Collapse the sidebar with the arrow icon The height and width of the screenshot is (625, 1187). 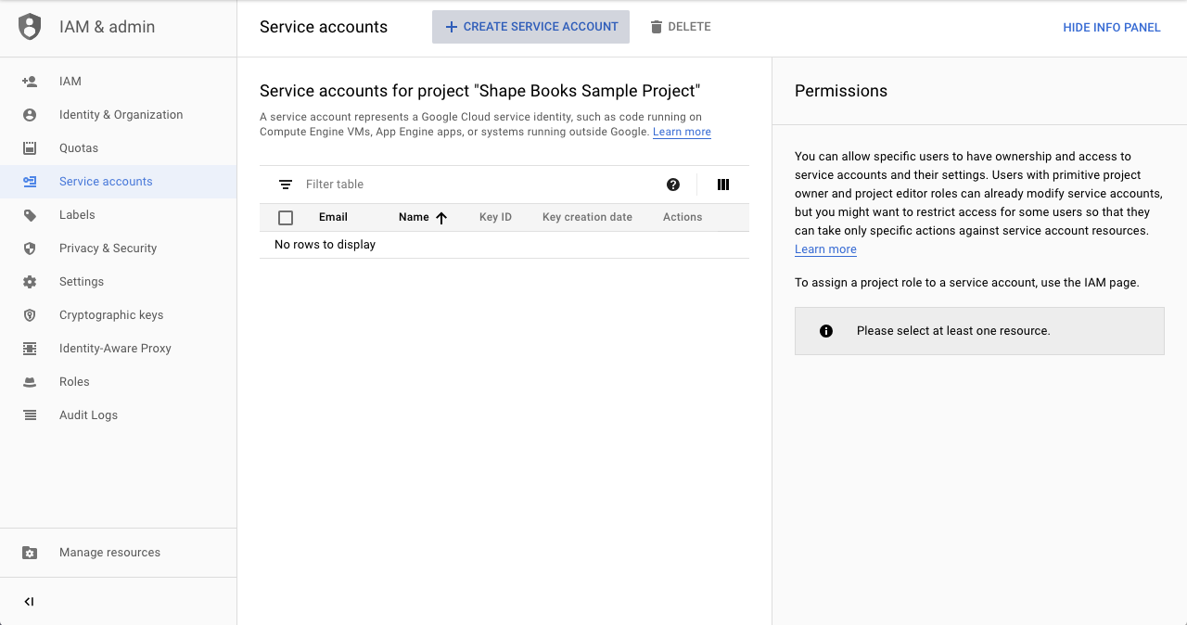tap(29, 602)
